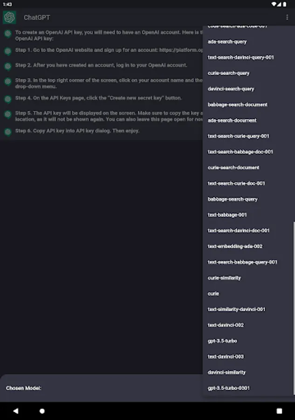Click the Chosen Model label
This screenshot has height=420, width=295.
pyautogui.click(x=24, y=388)
